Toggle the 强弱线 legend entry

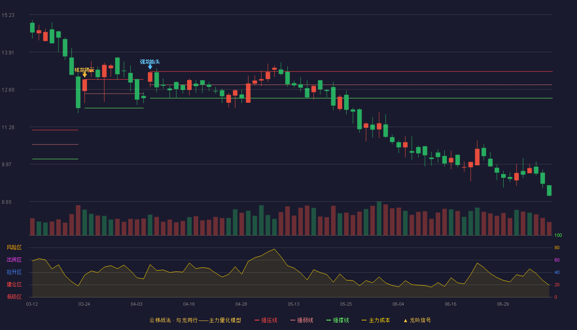coord(302,320)
